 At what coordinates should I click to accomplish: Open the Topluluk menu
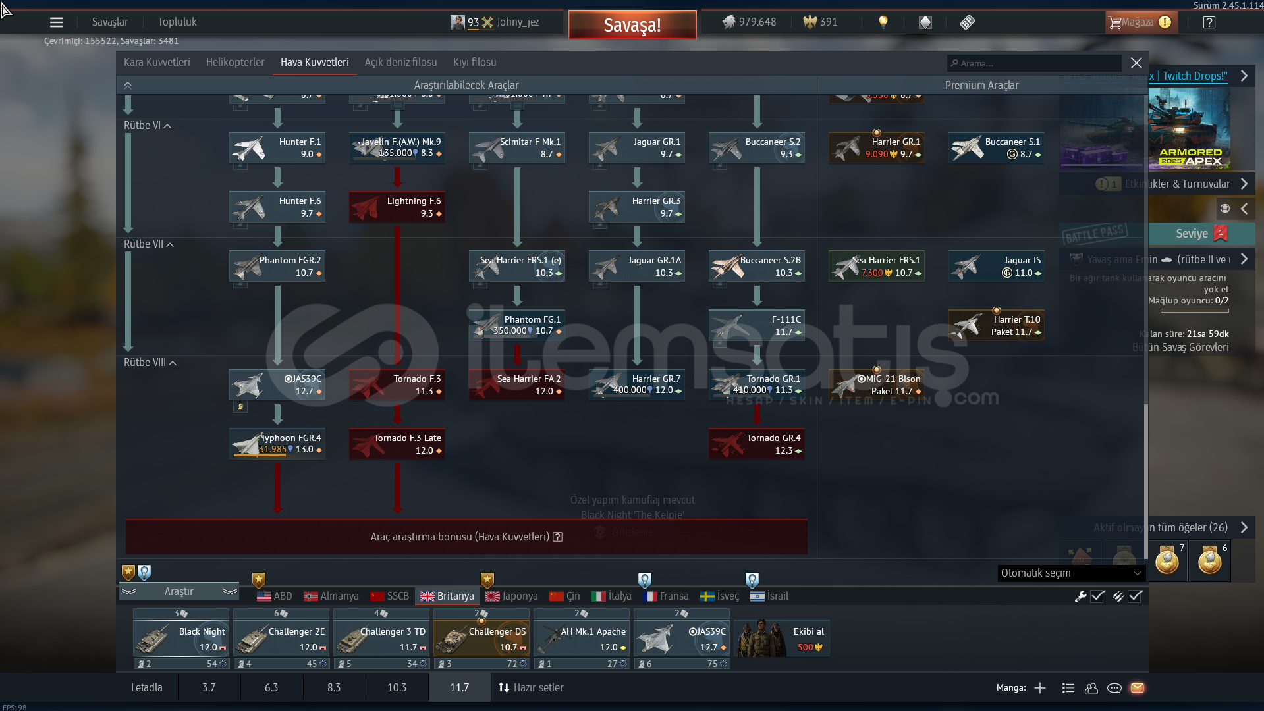[x=177, y=22]
